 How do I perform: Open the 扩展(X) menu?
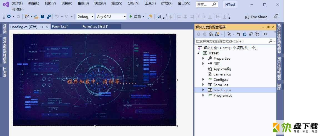pos(167,3)
